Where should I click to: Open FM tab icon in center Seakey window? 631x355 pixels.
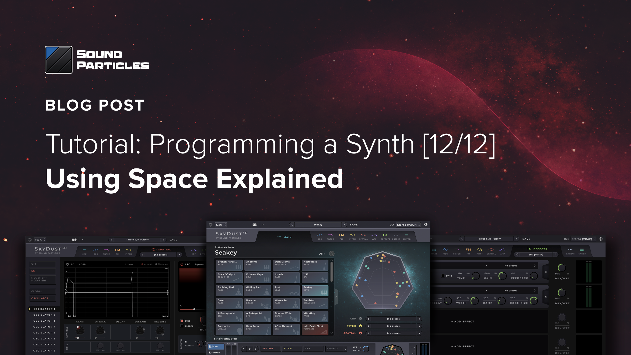341,236
